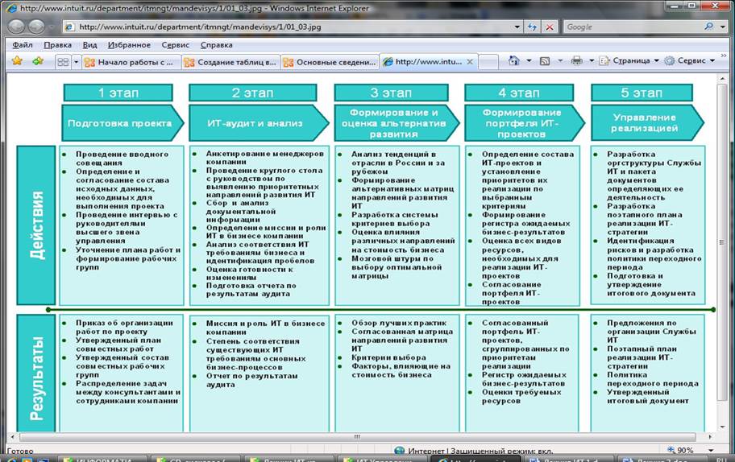Screen dimensions: 735x462
Task: Click the Google search box
Action: pos(629,27)
